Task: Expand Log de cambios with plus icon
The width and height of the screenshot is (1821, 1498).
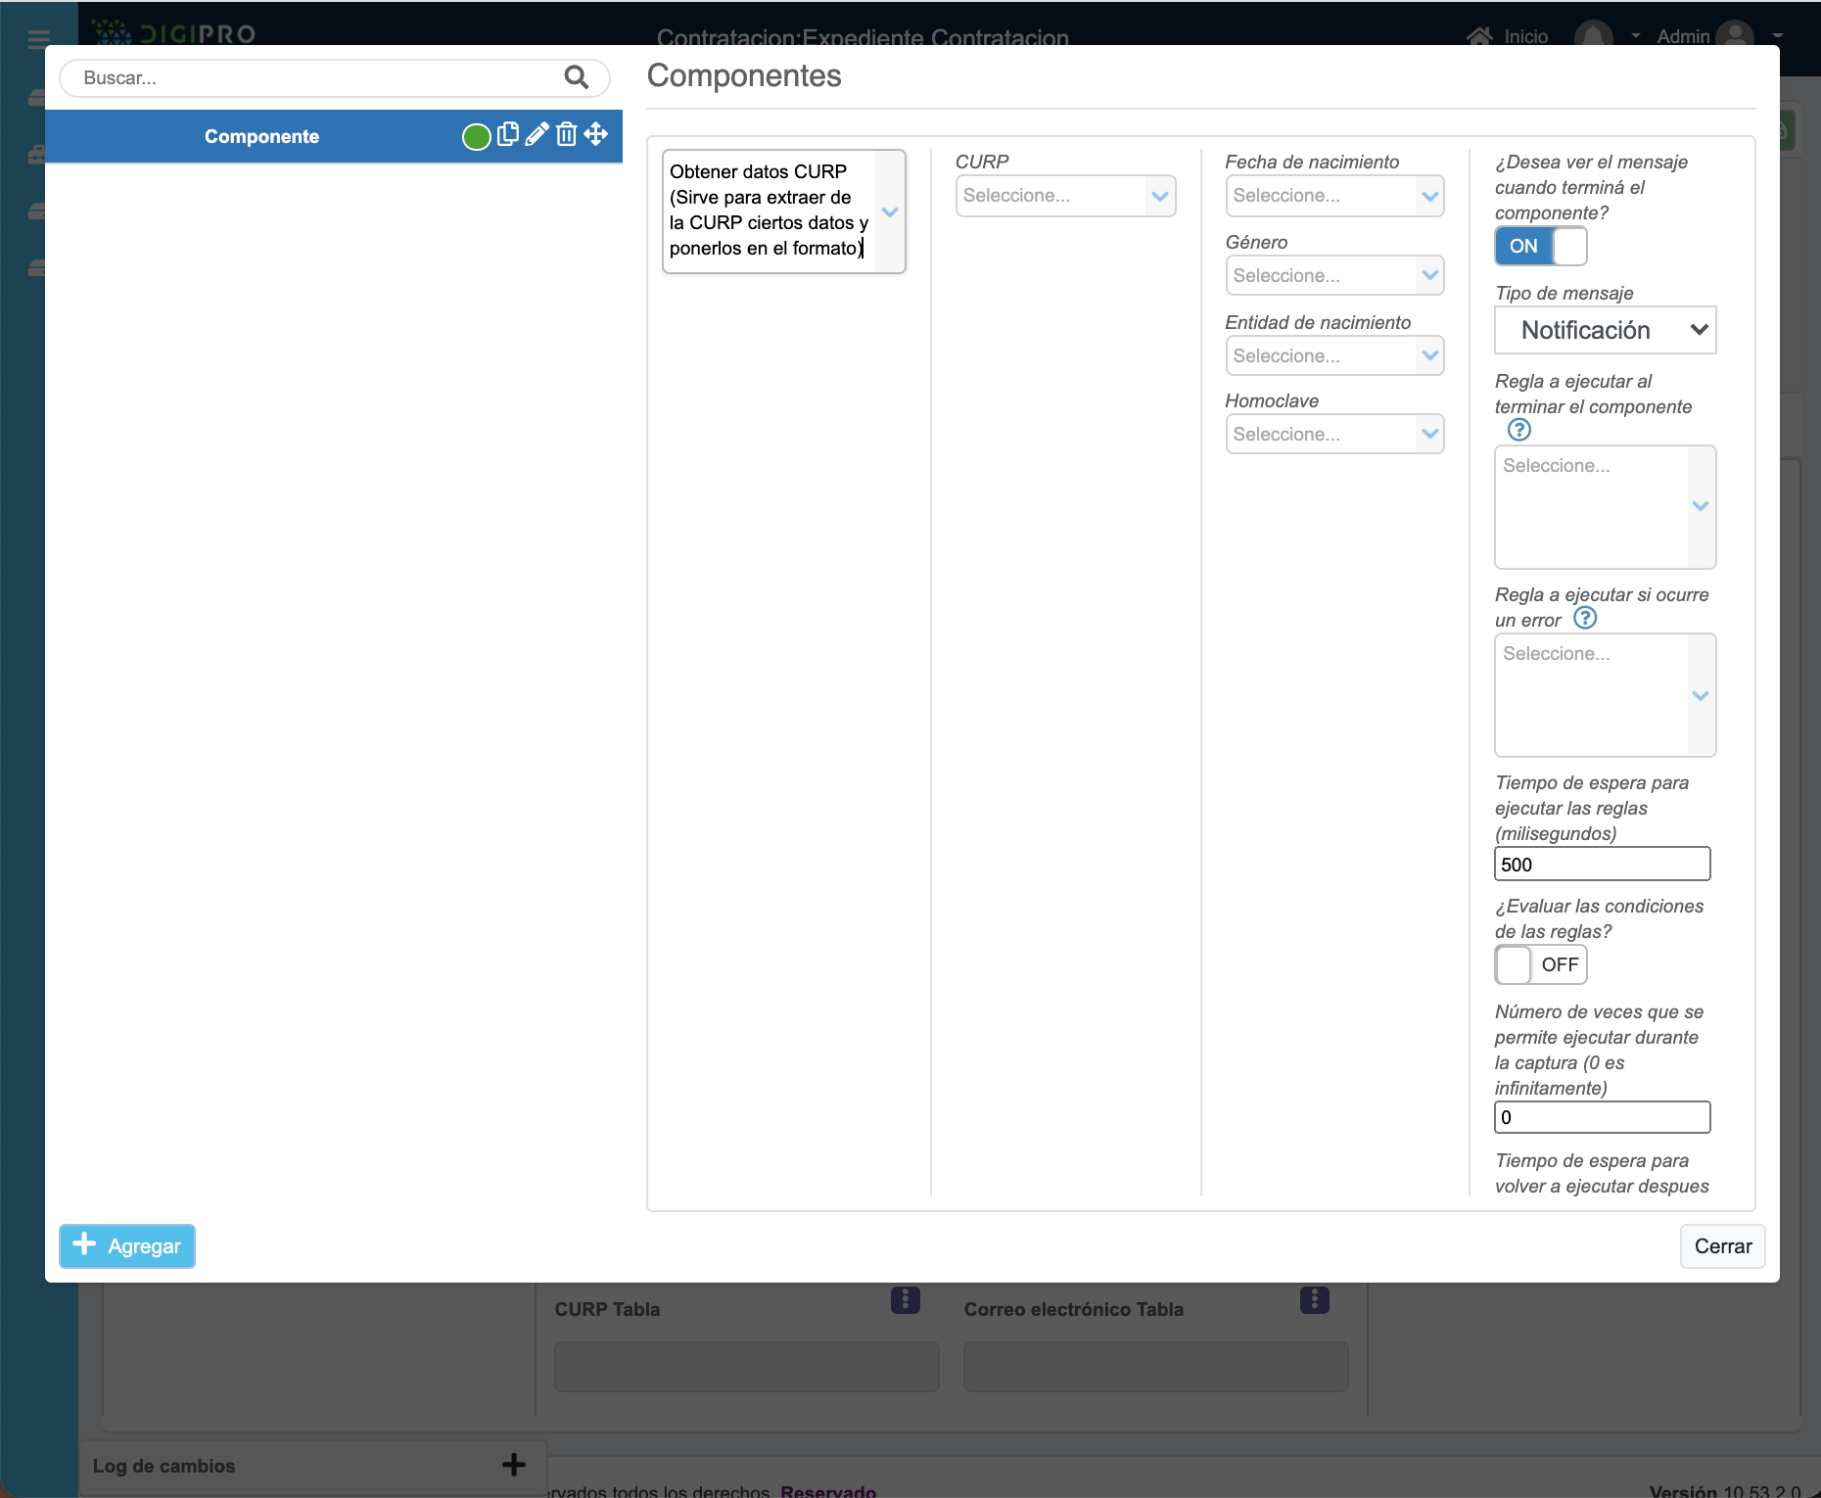Action: (x=513, y=1465)
